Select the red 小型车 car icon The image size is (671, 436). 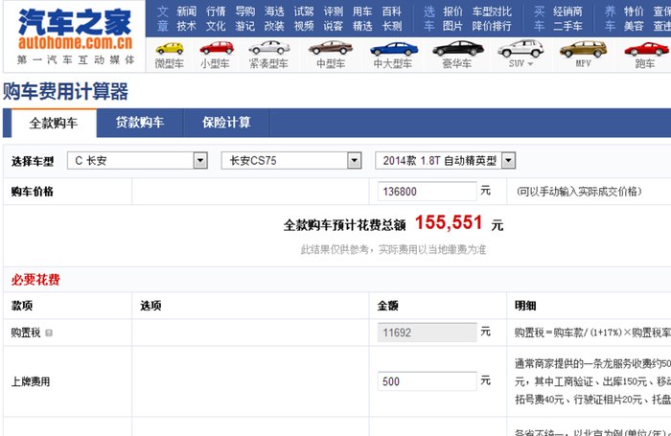tap(217, 48)
